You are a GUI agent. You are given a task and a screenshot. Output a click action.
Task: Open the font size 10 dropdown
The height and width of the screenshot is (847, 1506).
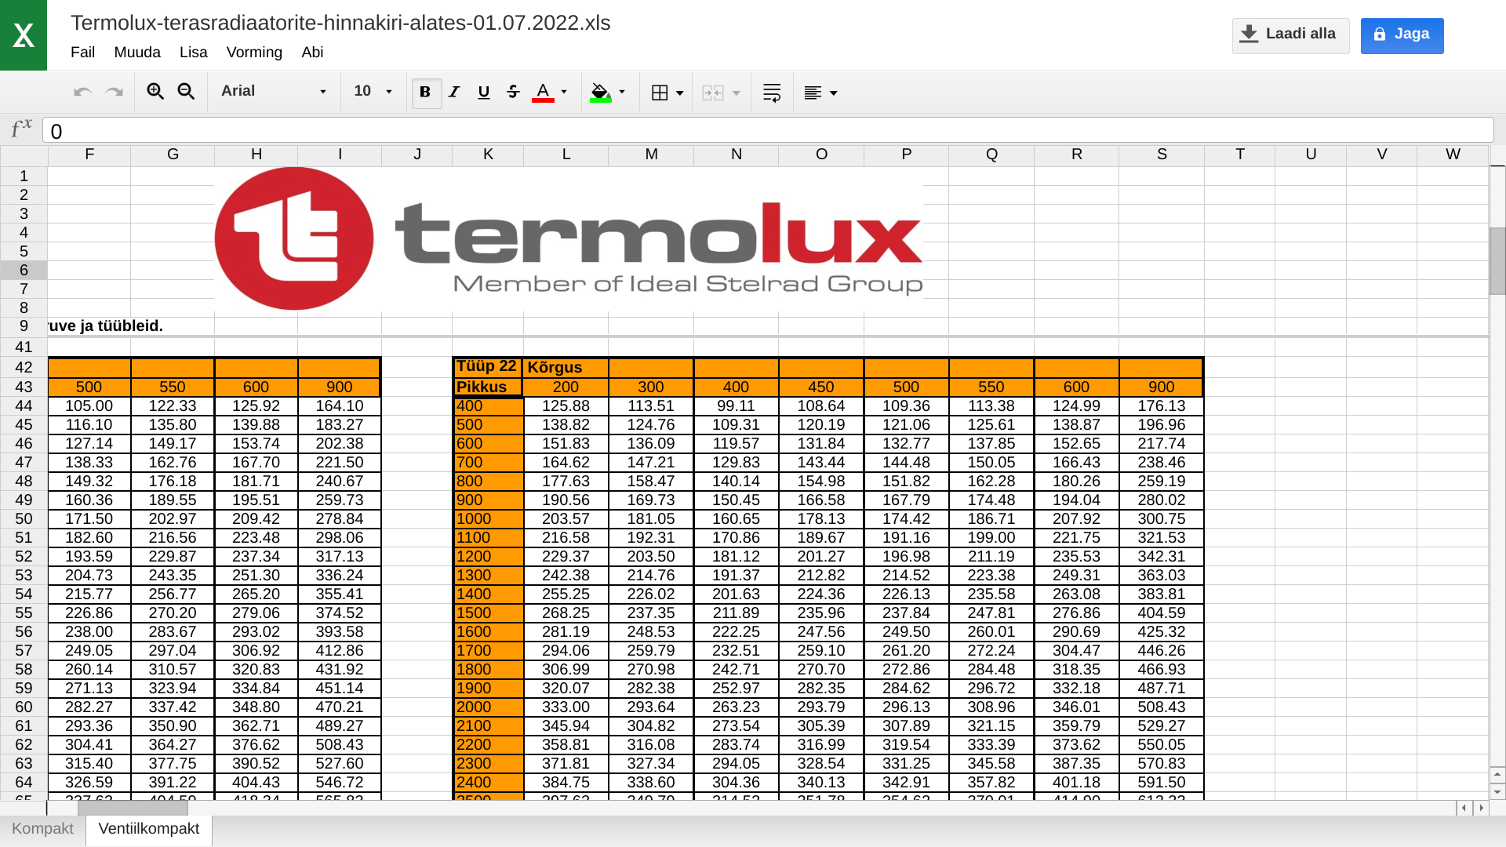[373, 91]
